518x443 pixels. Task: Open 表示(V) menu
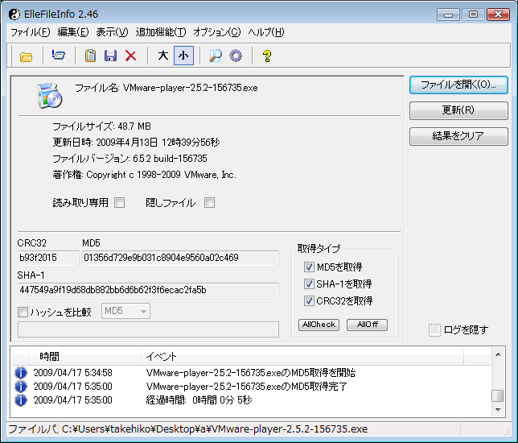tap(112, 32)
